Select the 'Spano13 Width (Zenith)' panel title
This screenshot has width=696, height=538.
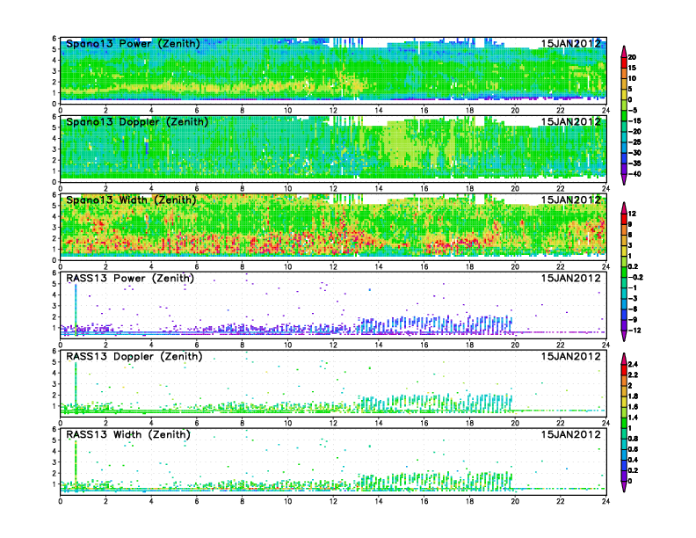point(131,200)
